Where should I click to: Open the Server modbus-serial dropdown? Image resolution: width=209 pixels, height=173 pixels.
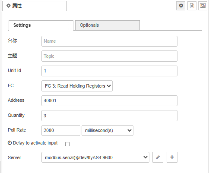[95, 157]
